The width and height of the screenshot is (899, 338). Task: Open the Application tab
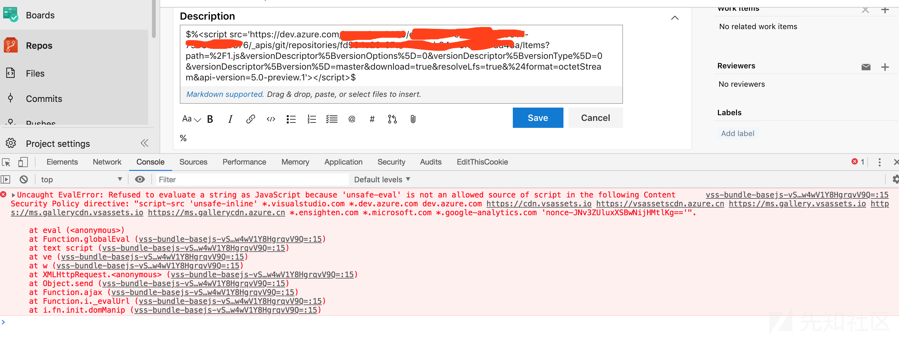(x=343, y=162)
